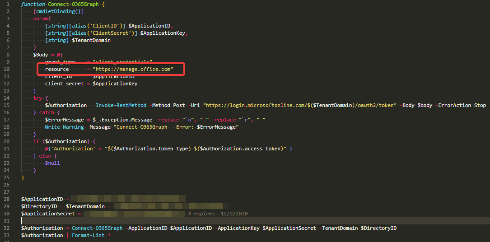
Task: Click the Format-List cmdlet on the last line
Action: tap(88, 235)
